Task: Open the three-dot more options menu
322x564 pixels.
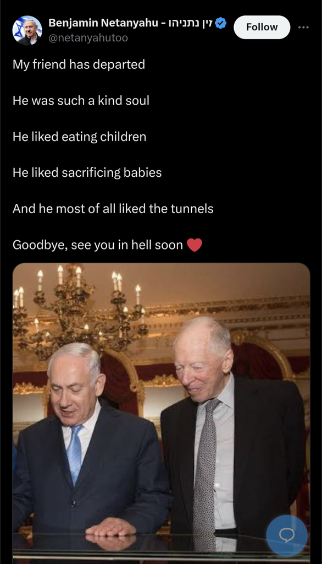Action: tap(303, 28)
